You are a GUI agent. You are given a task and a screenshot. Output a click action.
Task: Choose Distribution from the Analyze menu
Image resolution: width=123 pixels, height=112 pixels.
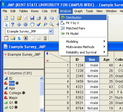83,18
